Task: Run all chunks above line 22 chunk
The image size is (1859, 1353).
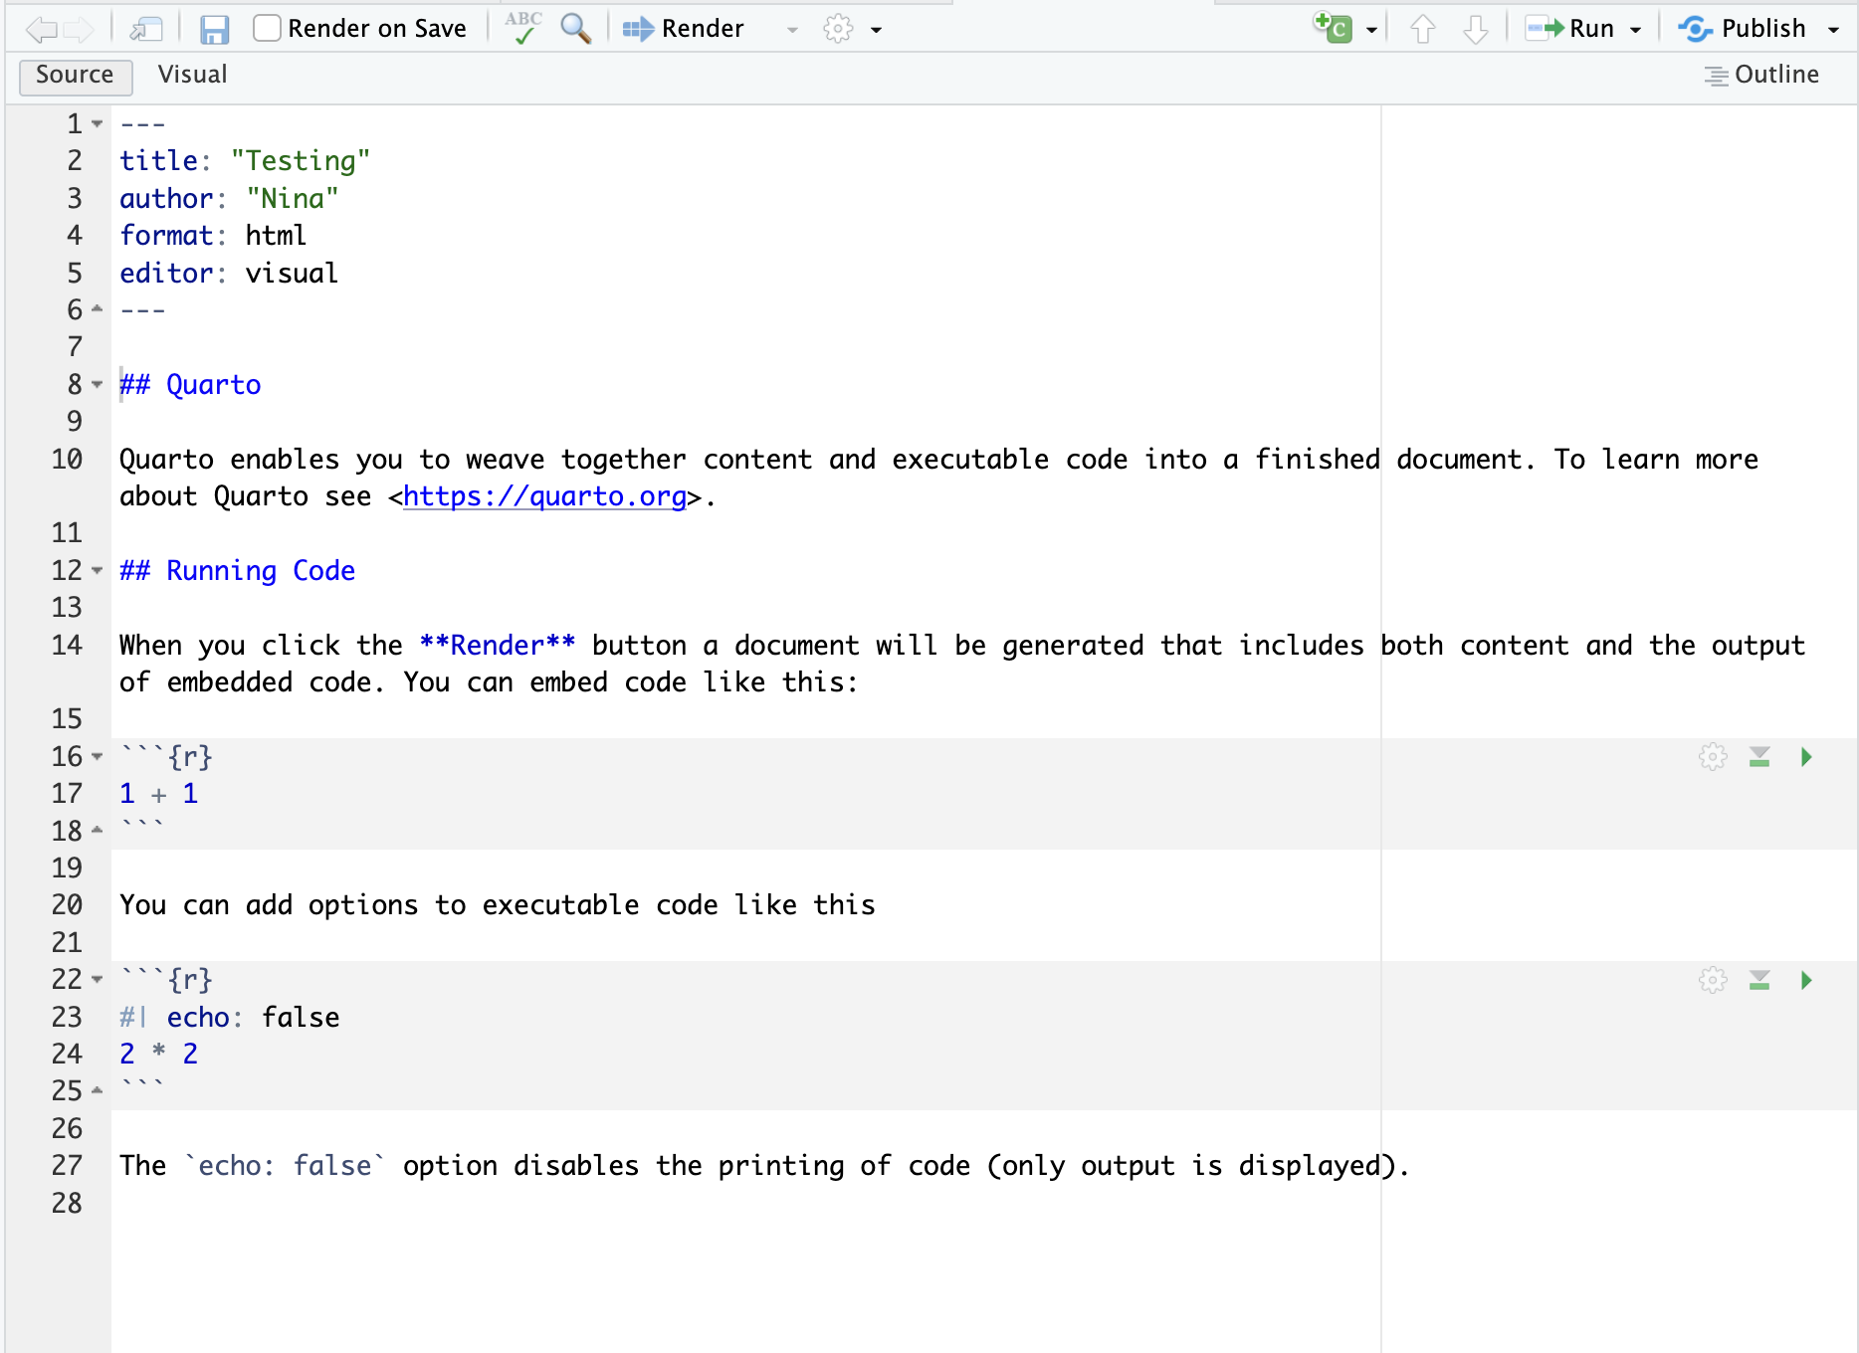Action: point(1759,980)
